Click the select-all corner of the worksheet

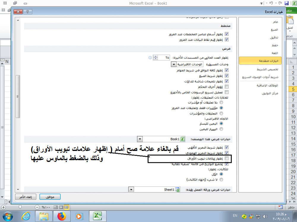(x=292, y=62)
